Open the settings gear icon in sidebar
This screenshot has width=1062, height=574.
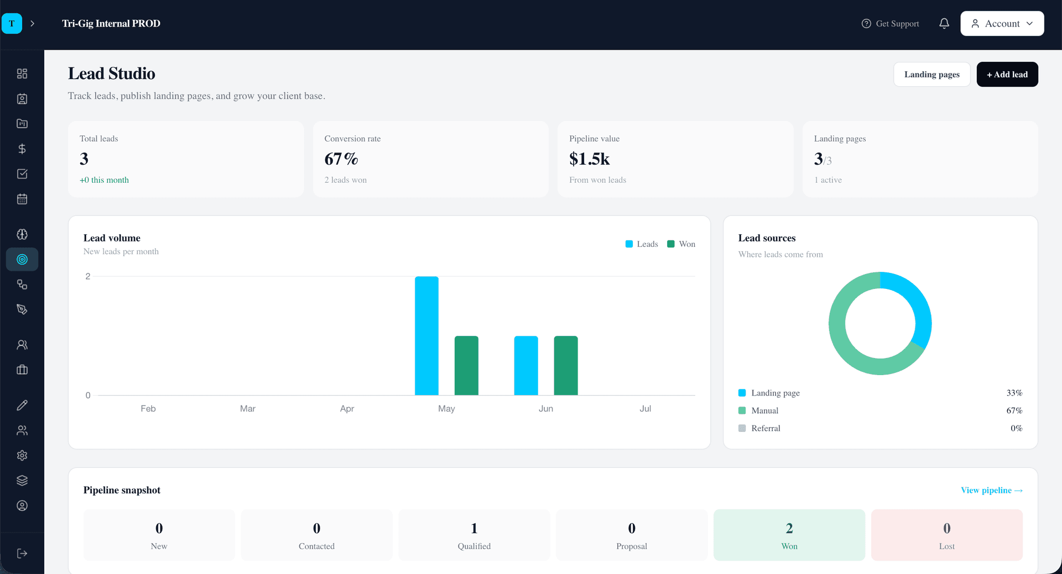[x=22, y=455]
